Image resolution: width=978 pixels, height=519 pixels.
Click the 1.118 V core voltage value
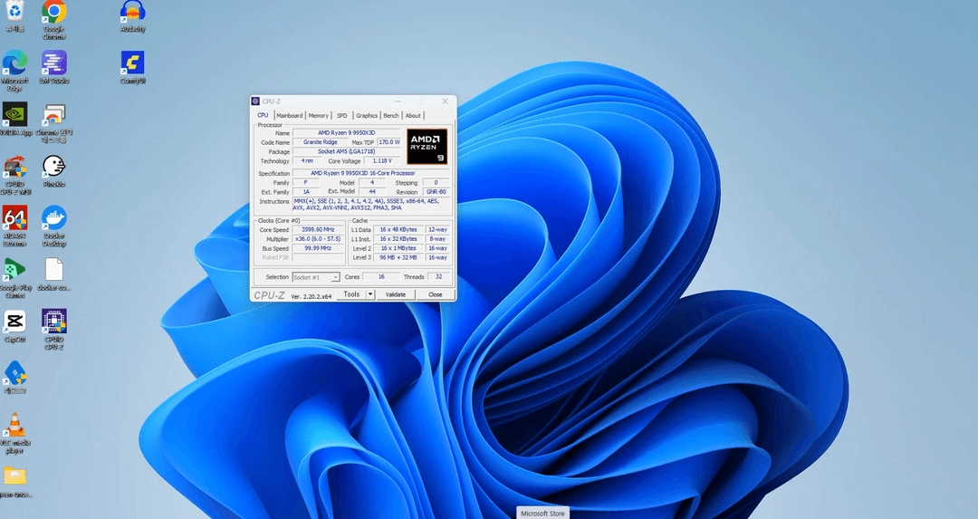(382, 161)
